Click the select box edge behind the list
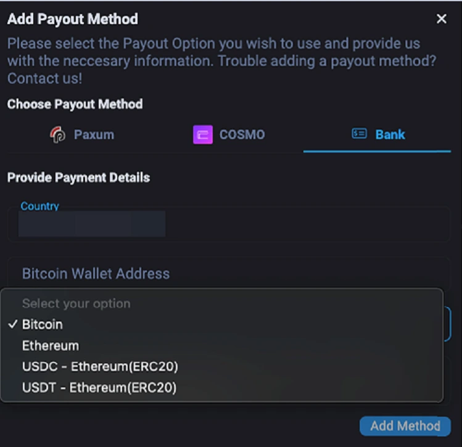462x447 pixels. point(448,324)
